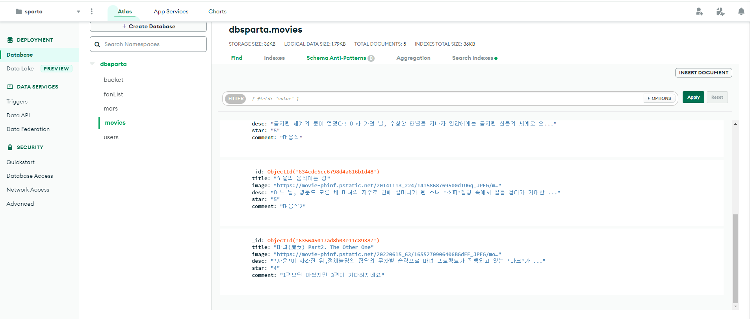Click the FILTER label badge
The height and width of the screenshot is (319, 750).
tap(236, 99)
